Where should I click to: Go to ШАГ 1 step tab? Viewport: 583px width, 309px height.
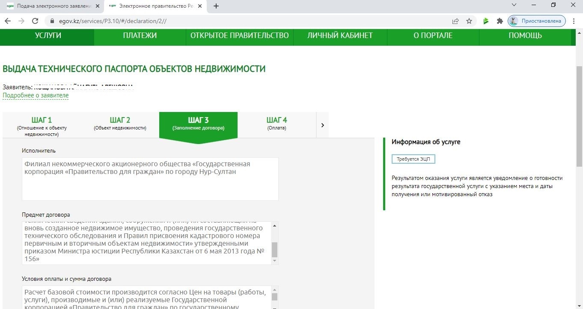(42, 126)
